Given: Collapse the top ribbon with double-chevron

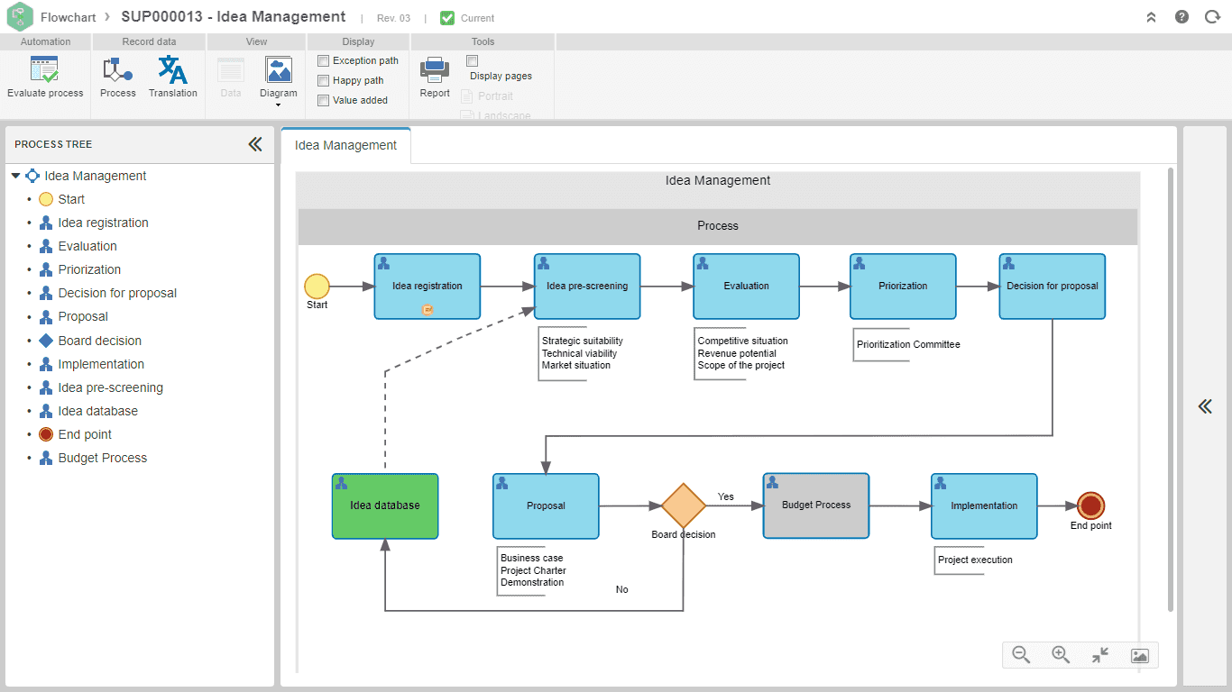Looking at the screenshot, I should pos(1151,17).
